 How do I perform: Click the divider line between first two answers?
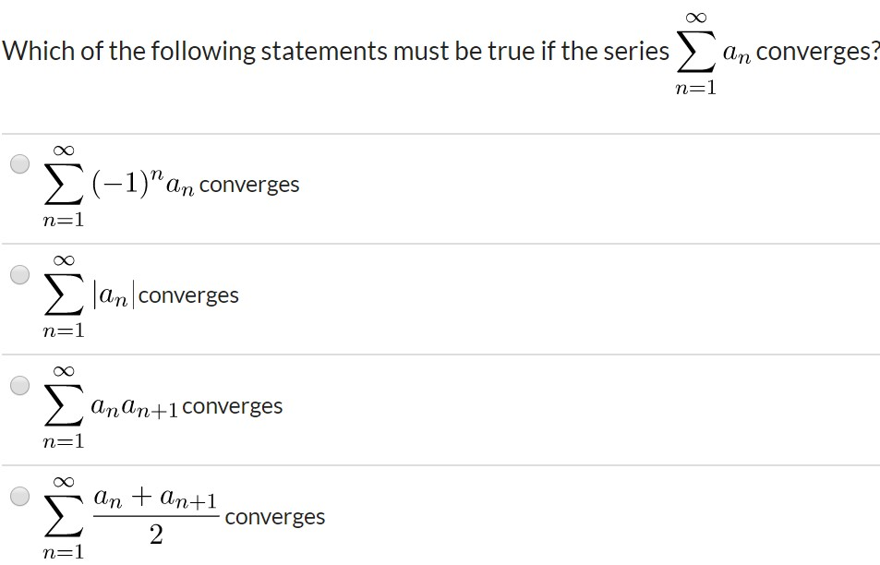pyautogui.click(x=440, y=242)
